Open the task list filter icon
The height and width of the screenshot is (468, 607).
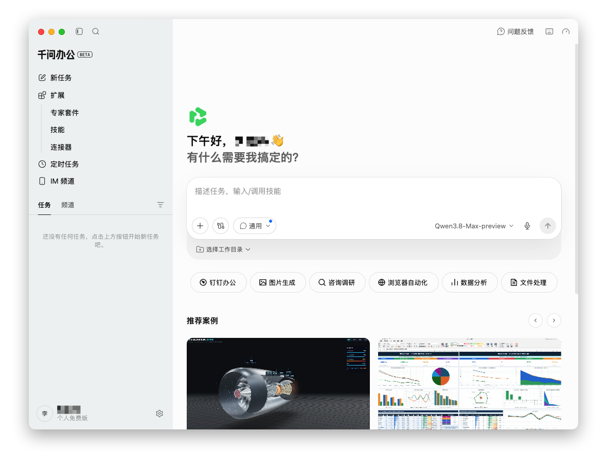coord(160,205)
